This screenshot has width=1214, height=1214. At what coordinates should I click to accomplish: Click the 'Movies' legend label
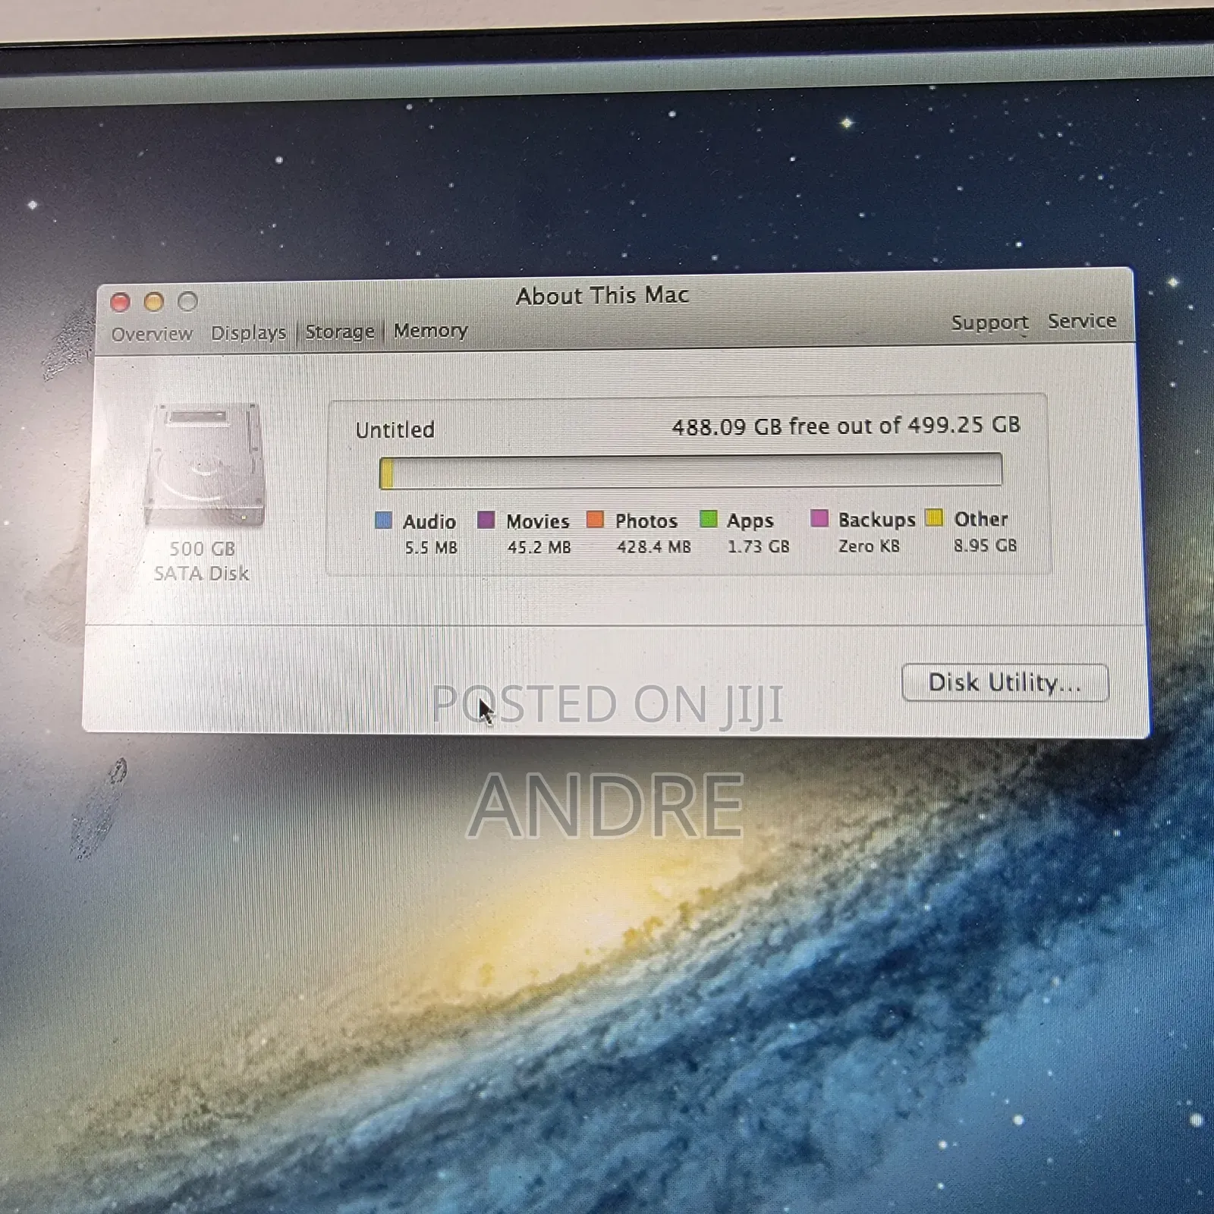pos(538,521)
